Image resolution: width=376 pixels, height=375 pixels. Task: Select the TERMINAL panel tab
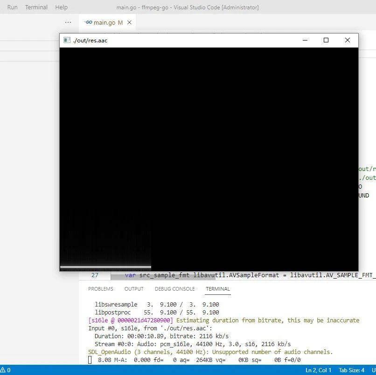218,289
